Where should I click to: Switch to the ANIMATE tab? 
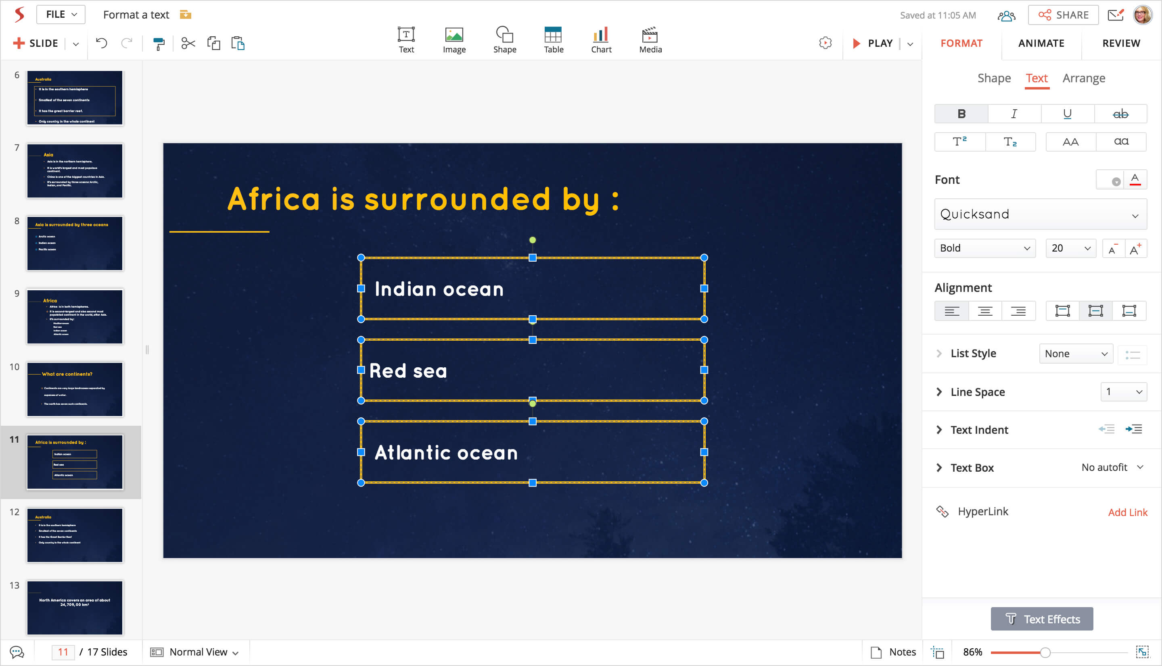[x=1041, y=44]
